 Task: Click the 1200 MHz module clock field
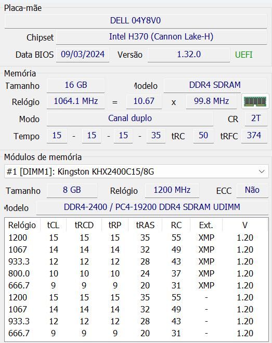(172, 190)
